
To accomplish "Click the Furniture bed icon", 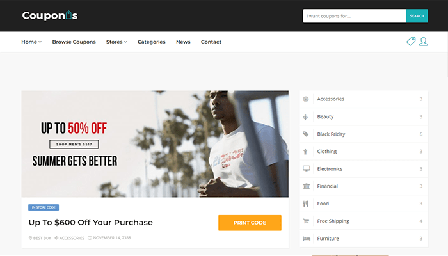I will click(x=307, y=239).
